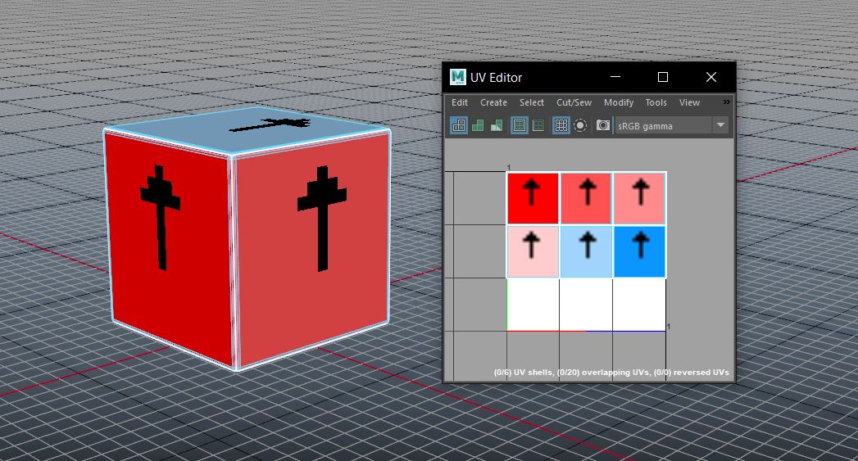Viewport: 858px width, 461px height.
Task: Click the dimmed texture image icon
Action: point(538,126)
